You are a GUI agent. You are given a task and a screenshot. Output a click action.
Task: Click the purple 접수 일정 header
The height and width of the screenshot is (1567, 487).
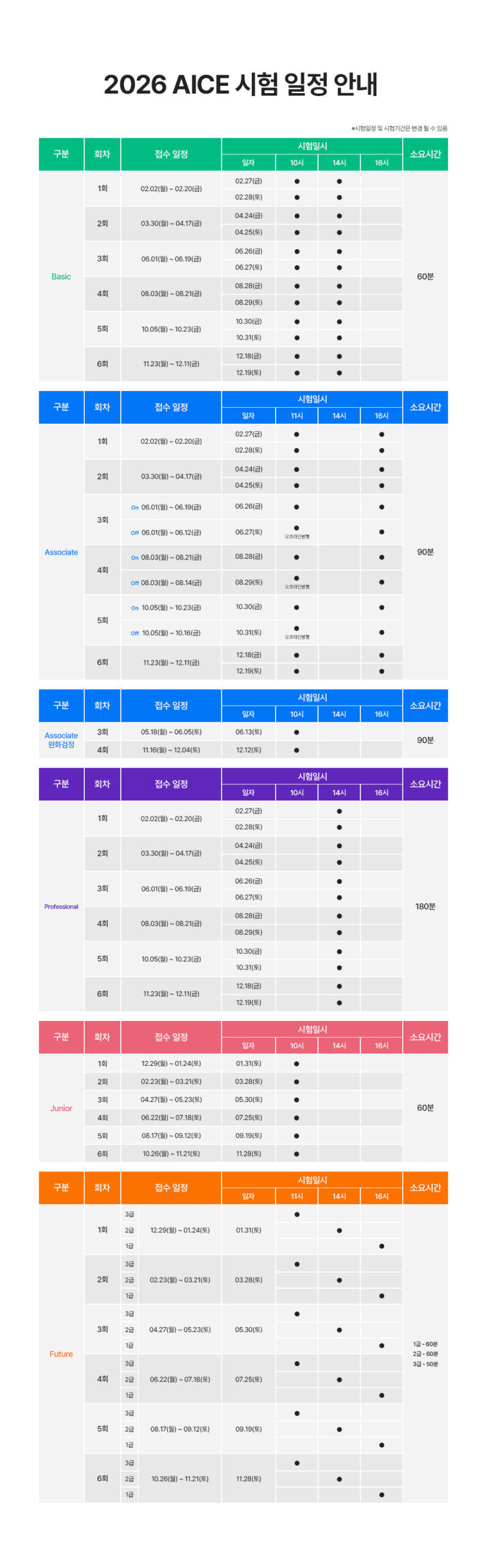point(171,784)
